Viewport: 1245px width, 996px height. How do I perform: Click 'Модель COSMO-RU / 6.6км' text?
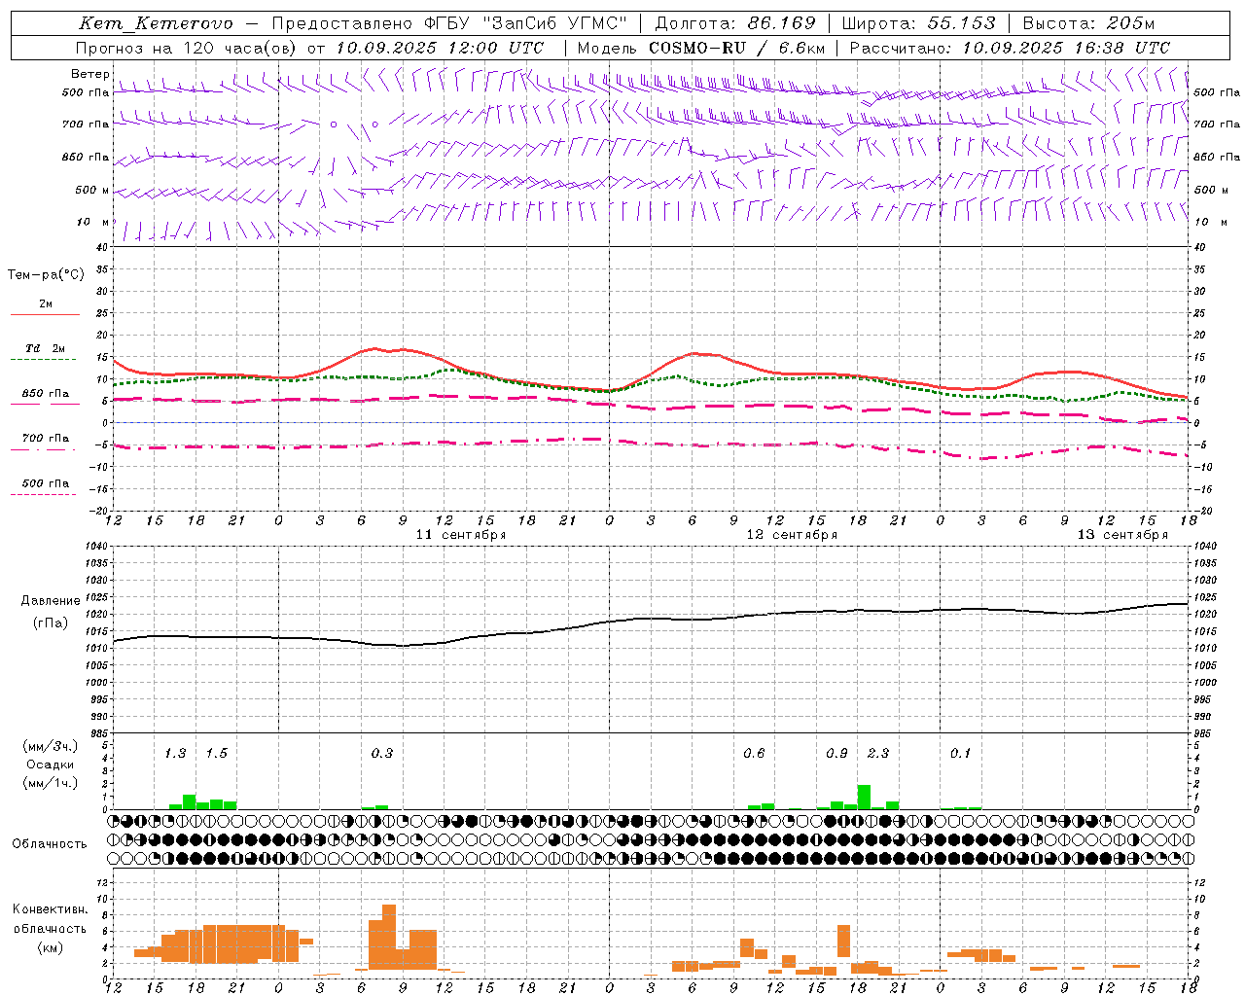tap(701, 48)
